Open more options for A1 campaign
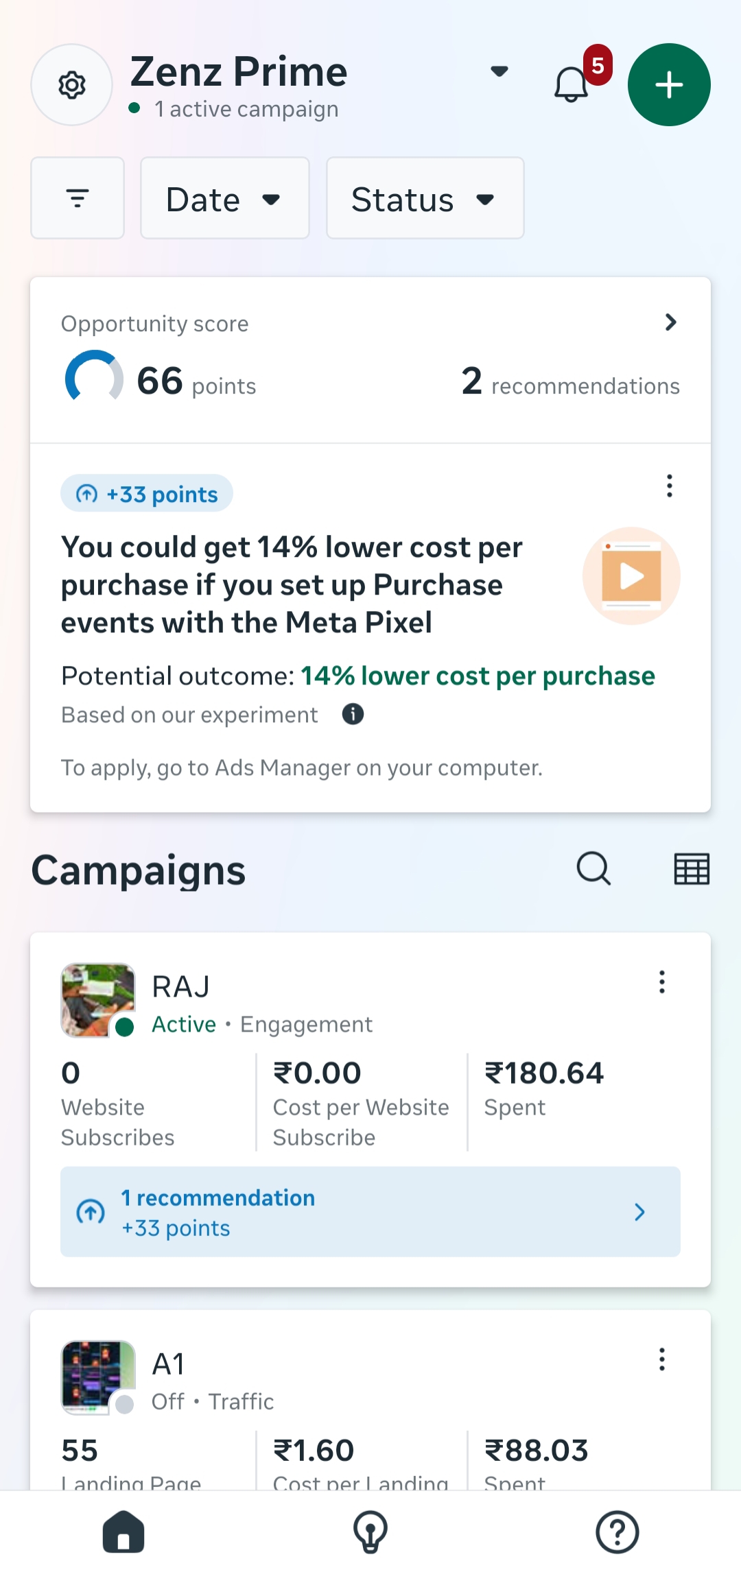 coord(662,1359)
